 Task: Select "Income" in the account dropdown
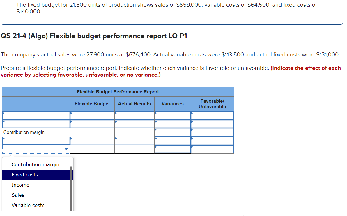pos(20,185)
